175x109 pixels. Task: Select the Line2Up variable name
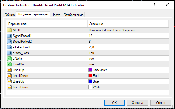19,81
